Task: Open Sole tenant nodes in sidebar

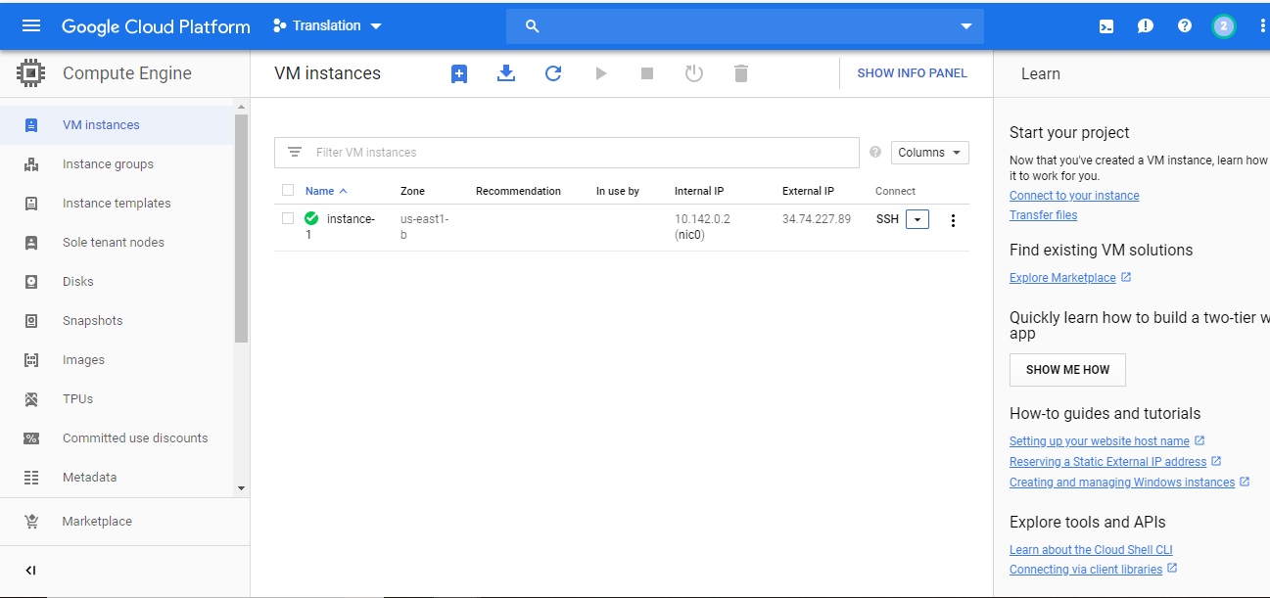Action: click(x=118, y=243)
